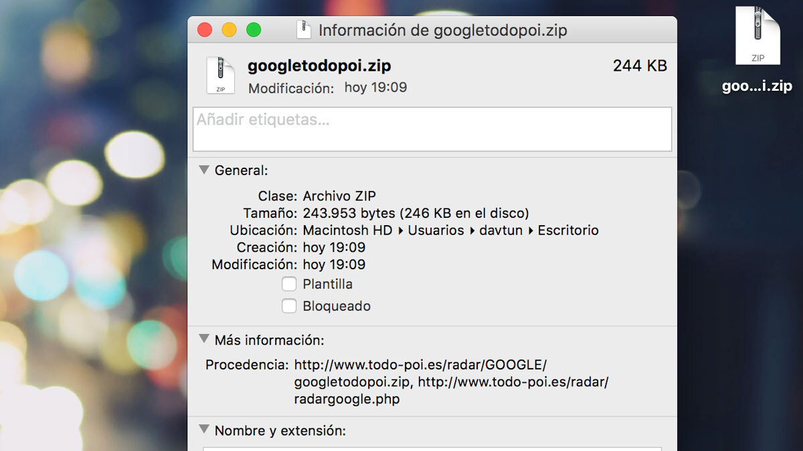Minimize the info window with yellow button
This screenshot has width=803, height=451.
229,30
